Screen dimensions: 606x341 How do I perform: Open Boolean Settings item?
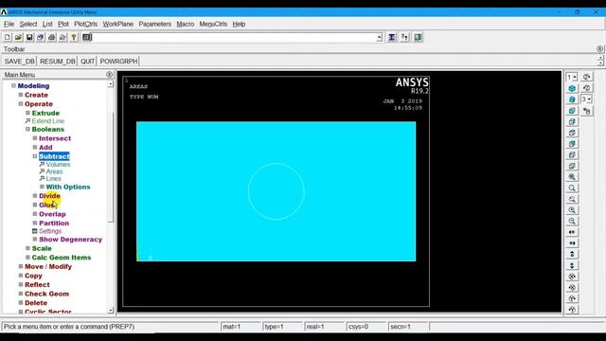coord(50,231)
